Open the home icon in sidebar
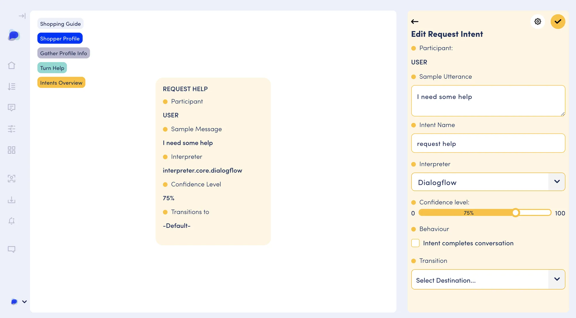 12,65
